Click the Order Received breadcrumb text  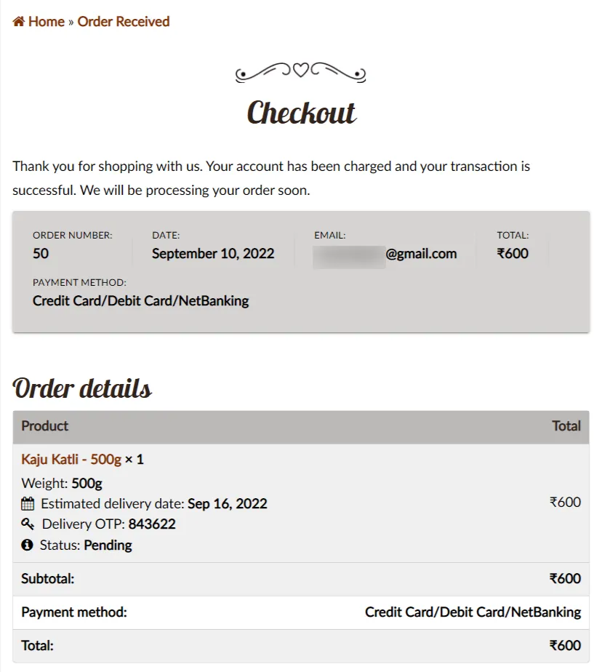[124, 22]
